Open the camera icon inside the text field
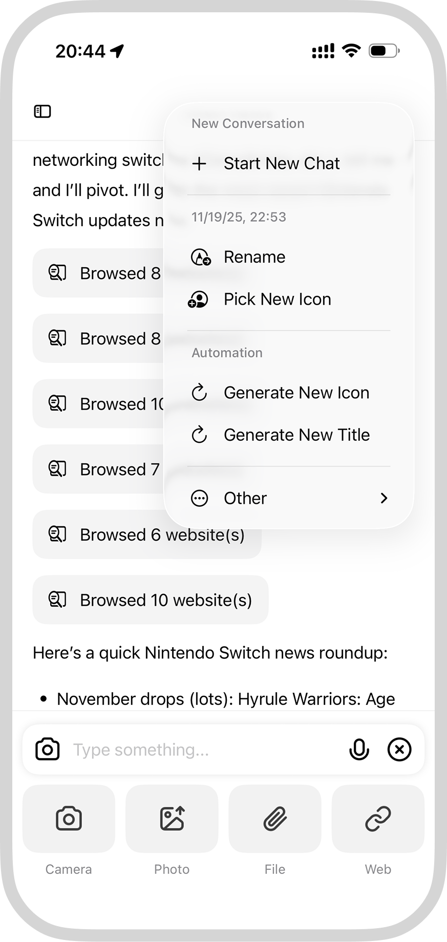Screen dimensions: 447x942 (47, 749)
